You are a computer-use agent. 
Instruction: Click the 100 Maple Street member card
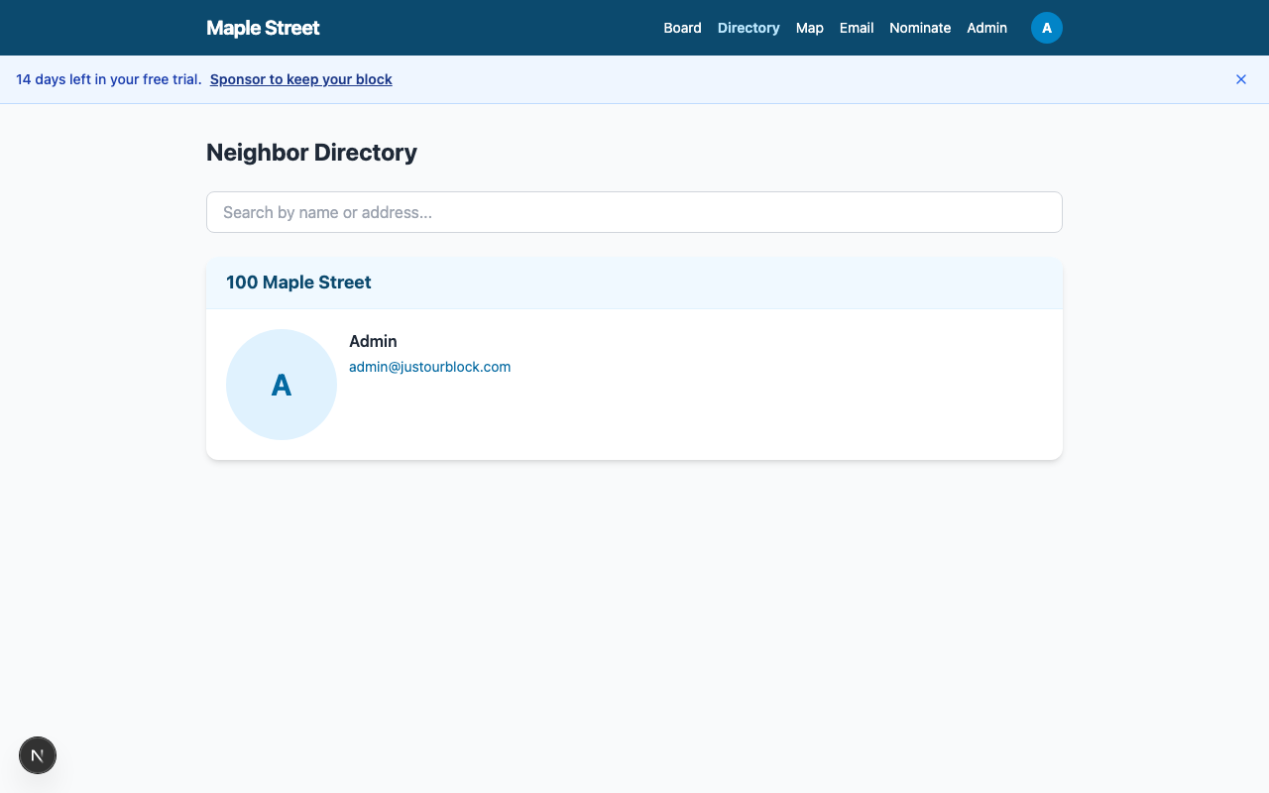coord(634,385)
